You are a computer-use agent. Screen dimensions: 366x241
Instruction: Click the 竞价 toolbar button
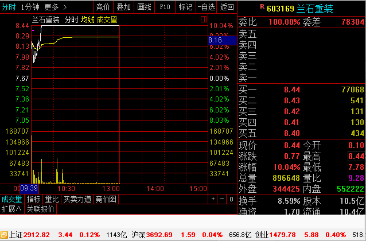pyautogui.click(x=103, y=7)
